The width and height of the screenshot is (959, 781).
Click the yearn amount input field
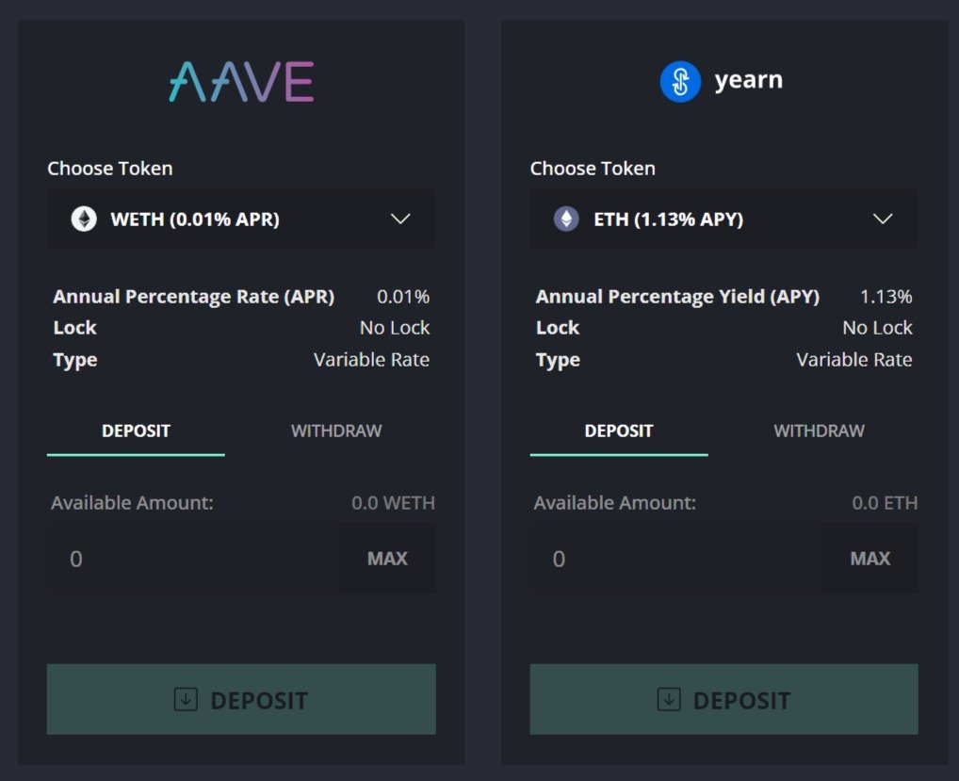(x=675, y=558)
